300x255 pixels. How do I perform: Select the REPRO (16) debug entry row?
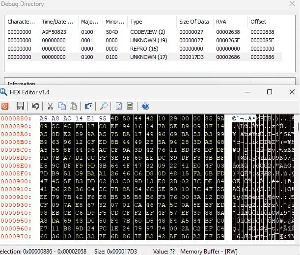144,49
